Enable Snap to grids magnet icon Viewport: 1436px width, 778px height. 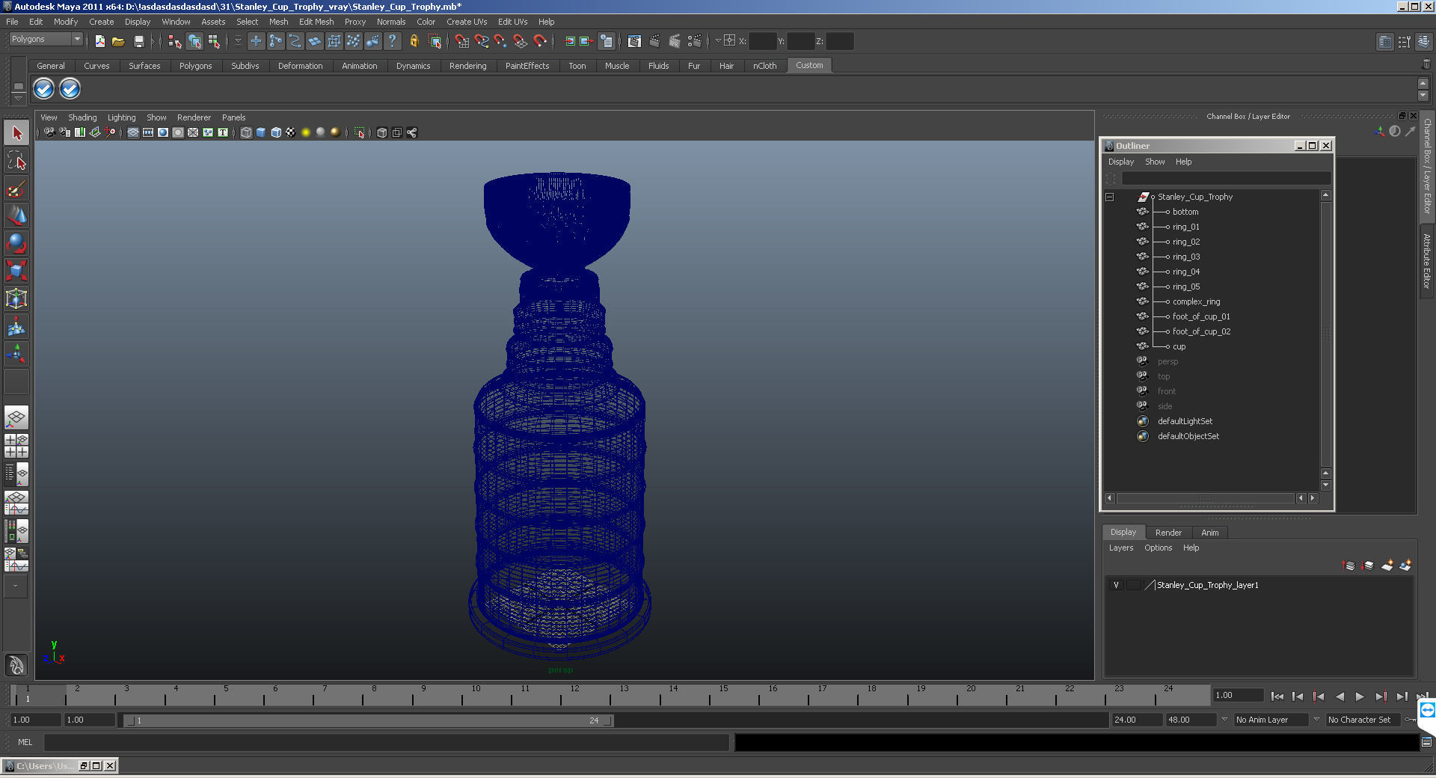coord(461,41)
